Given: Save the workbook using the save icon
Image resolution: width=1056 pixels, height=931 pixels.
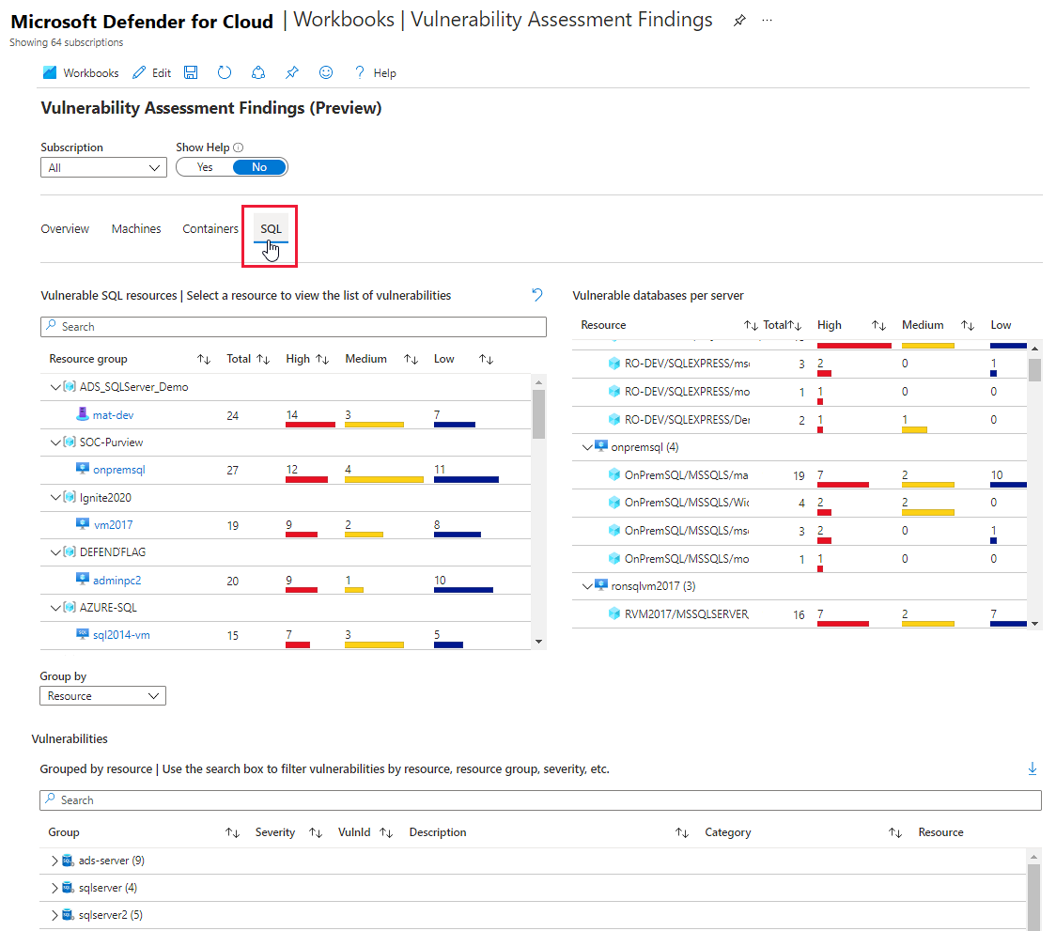Looking at the screenshot, I should pyautogui.click(x=191, y=72).
